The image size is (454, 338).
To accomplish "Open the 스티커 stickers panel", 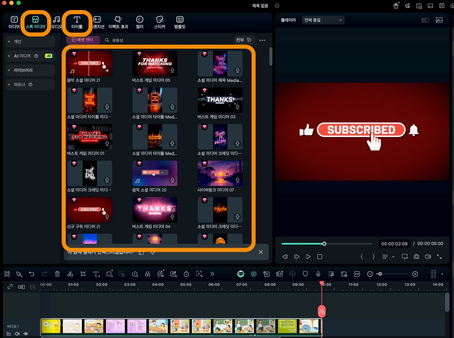I will [160, 22].
